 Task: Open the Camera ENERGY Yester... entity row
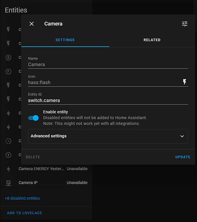pos(46,169)
